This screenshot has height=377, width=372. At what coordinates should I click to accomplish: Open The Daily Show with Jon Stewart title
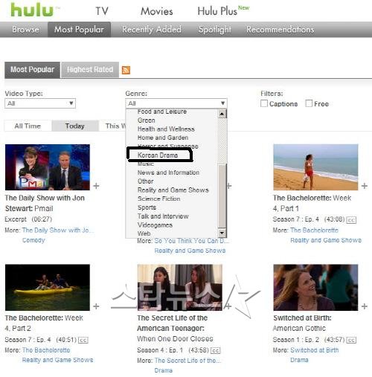45,203
